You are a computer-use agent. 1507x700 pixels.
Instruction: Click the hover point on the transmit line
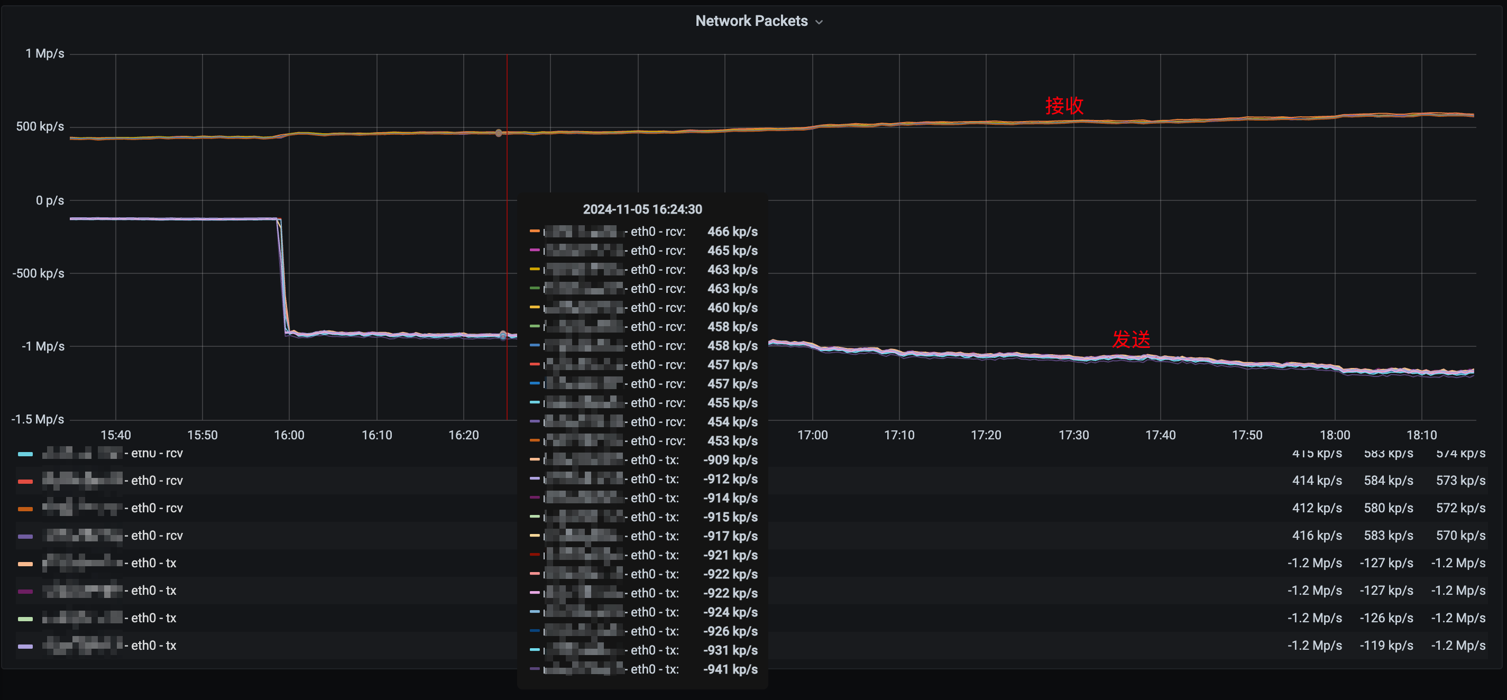[502, 335]
